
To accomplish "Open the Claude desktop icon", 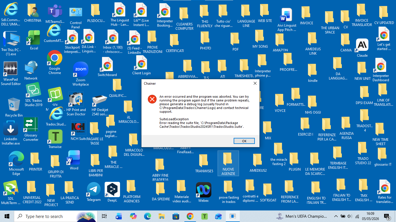I will tap(362, 48).
